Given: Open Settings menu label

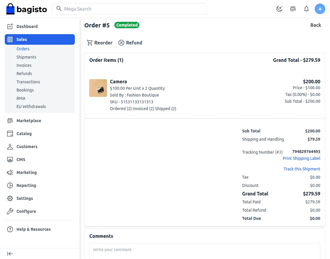Looking at the screenshot, I should (25, 198).
